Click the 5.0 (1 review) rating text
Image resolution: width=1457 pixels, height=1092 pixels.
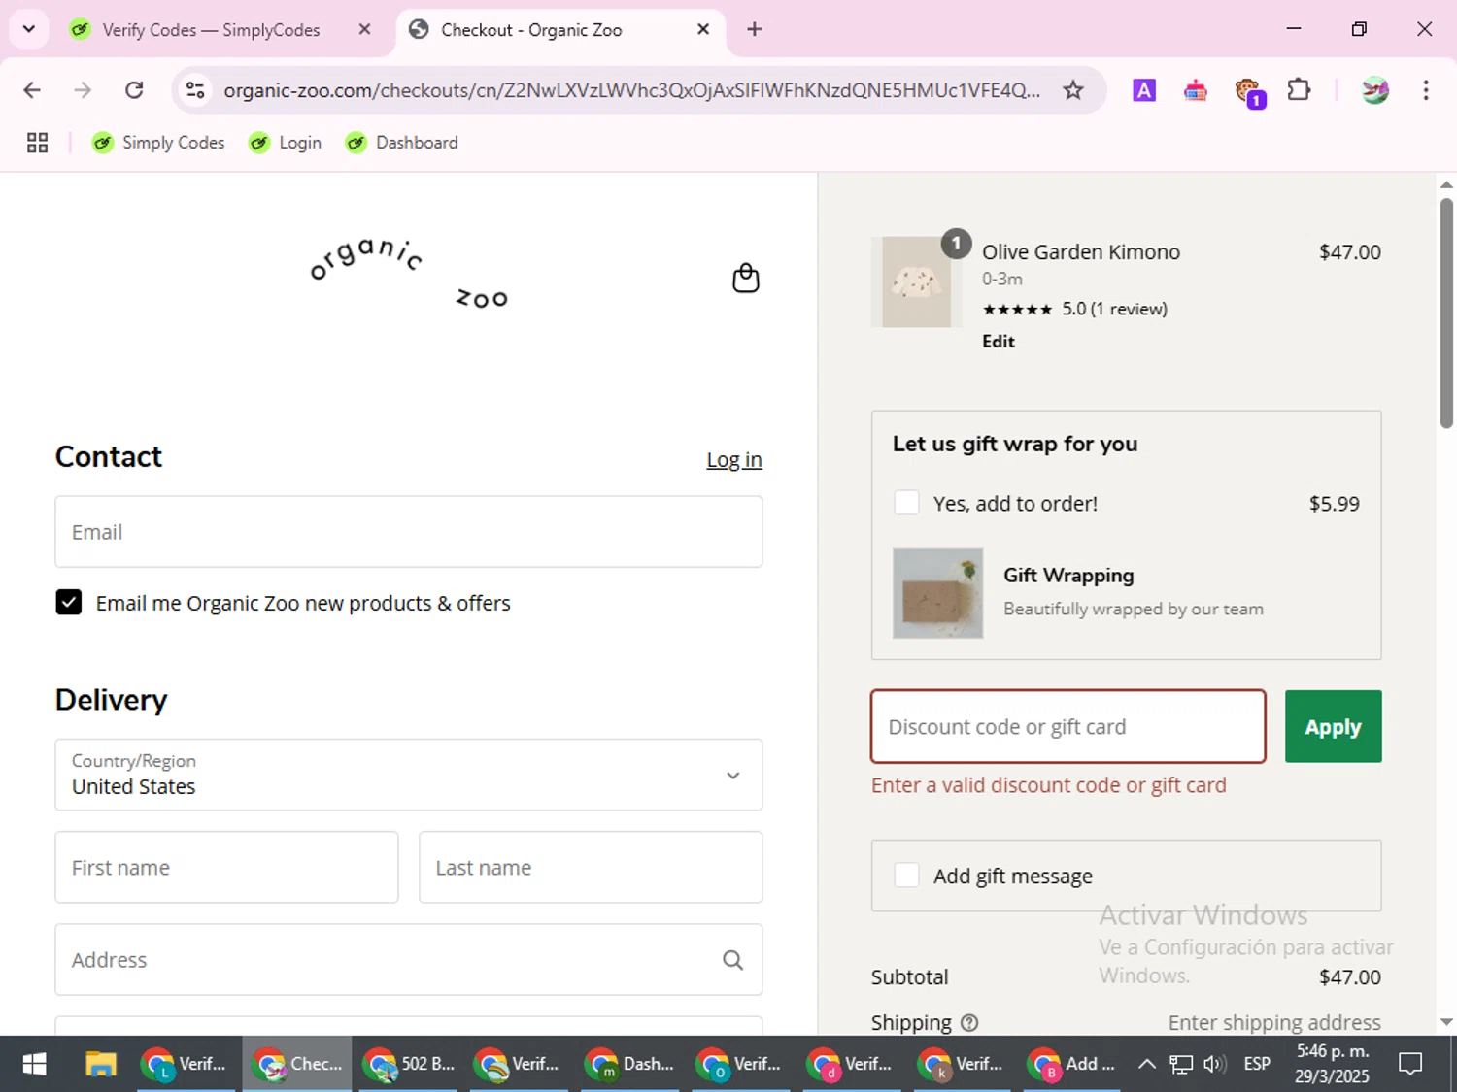point(1114,309)
